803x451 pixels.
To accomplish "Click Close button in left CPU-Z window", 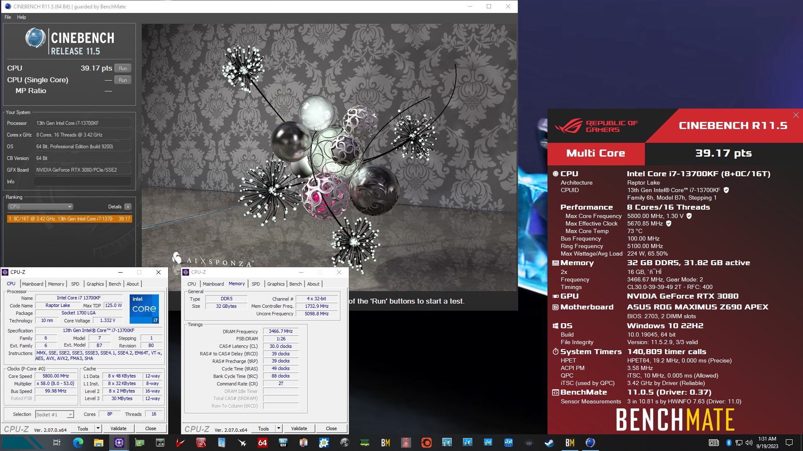I will click(x=151, y=428).
